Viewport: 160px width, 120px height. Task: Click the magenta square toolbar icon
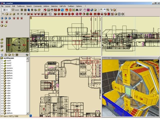(88, 10)
